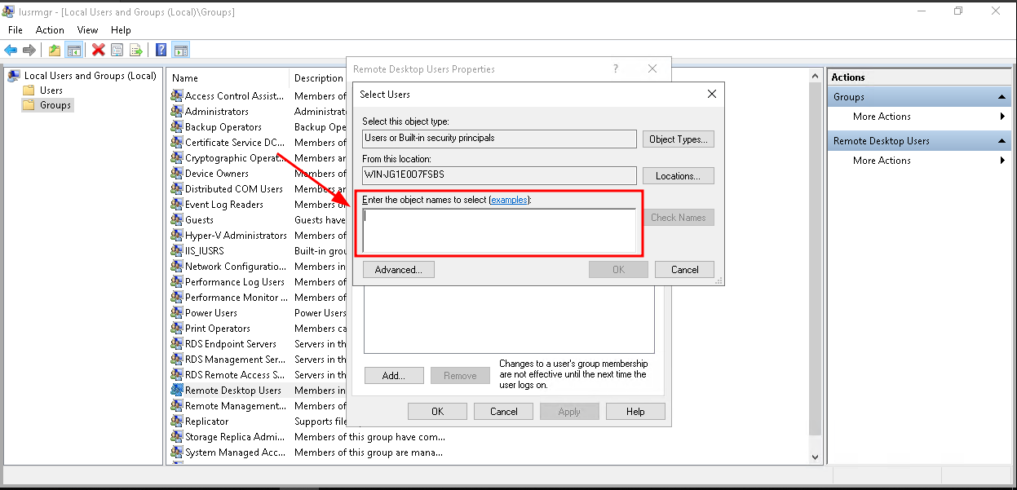1017x490 pixels.
Task: Toggle the Show/Hide Console Tree button
Action: [x=74, y=51]
